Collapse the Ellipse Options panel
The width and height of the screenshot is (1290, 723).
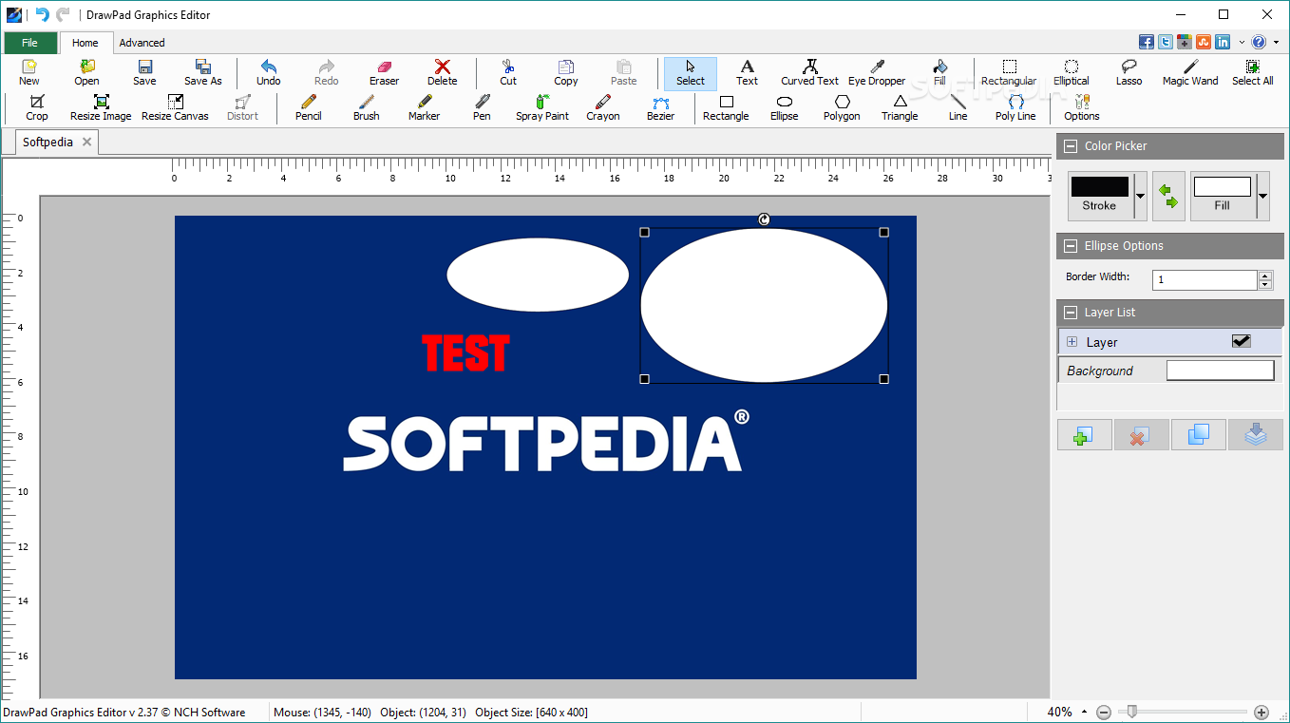tap(1071, 245)
